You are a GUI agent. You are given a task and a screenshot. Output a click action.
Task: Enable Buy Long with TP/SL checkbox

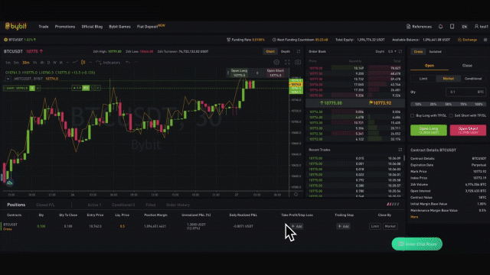point(412,115)
